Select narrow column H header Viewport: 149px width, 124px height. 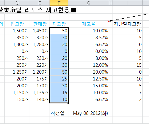coord(111,3)
